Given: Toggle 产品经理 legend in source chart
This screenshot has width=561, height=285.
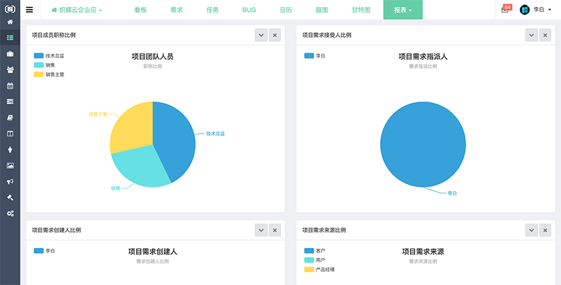Looking at the screenshot, I should click(320, 270).
